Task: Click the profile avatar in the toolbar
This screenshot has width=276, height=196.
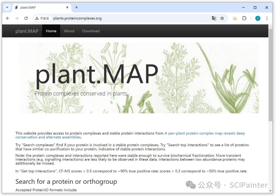Action: [258, 18]
